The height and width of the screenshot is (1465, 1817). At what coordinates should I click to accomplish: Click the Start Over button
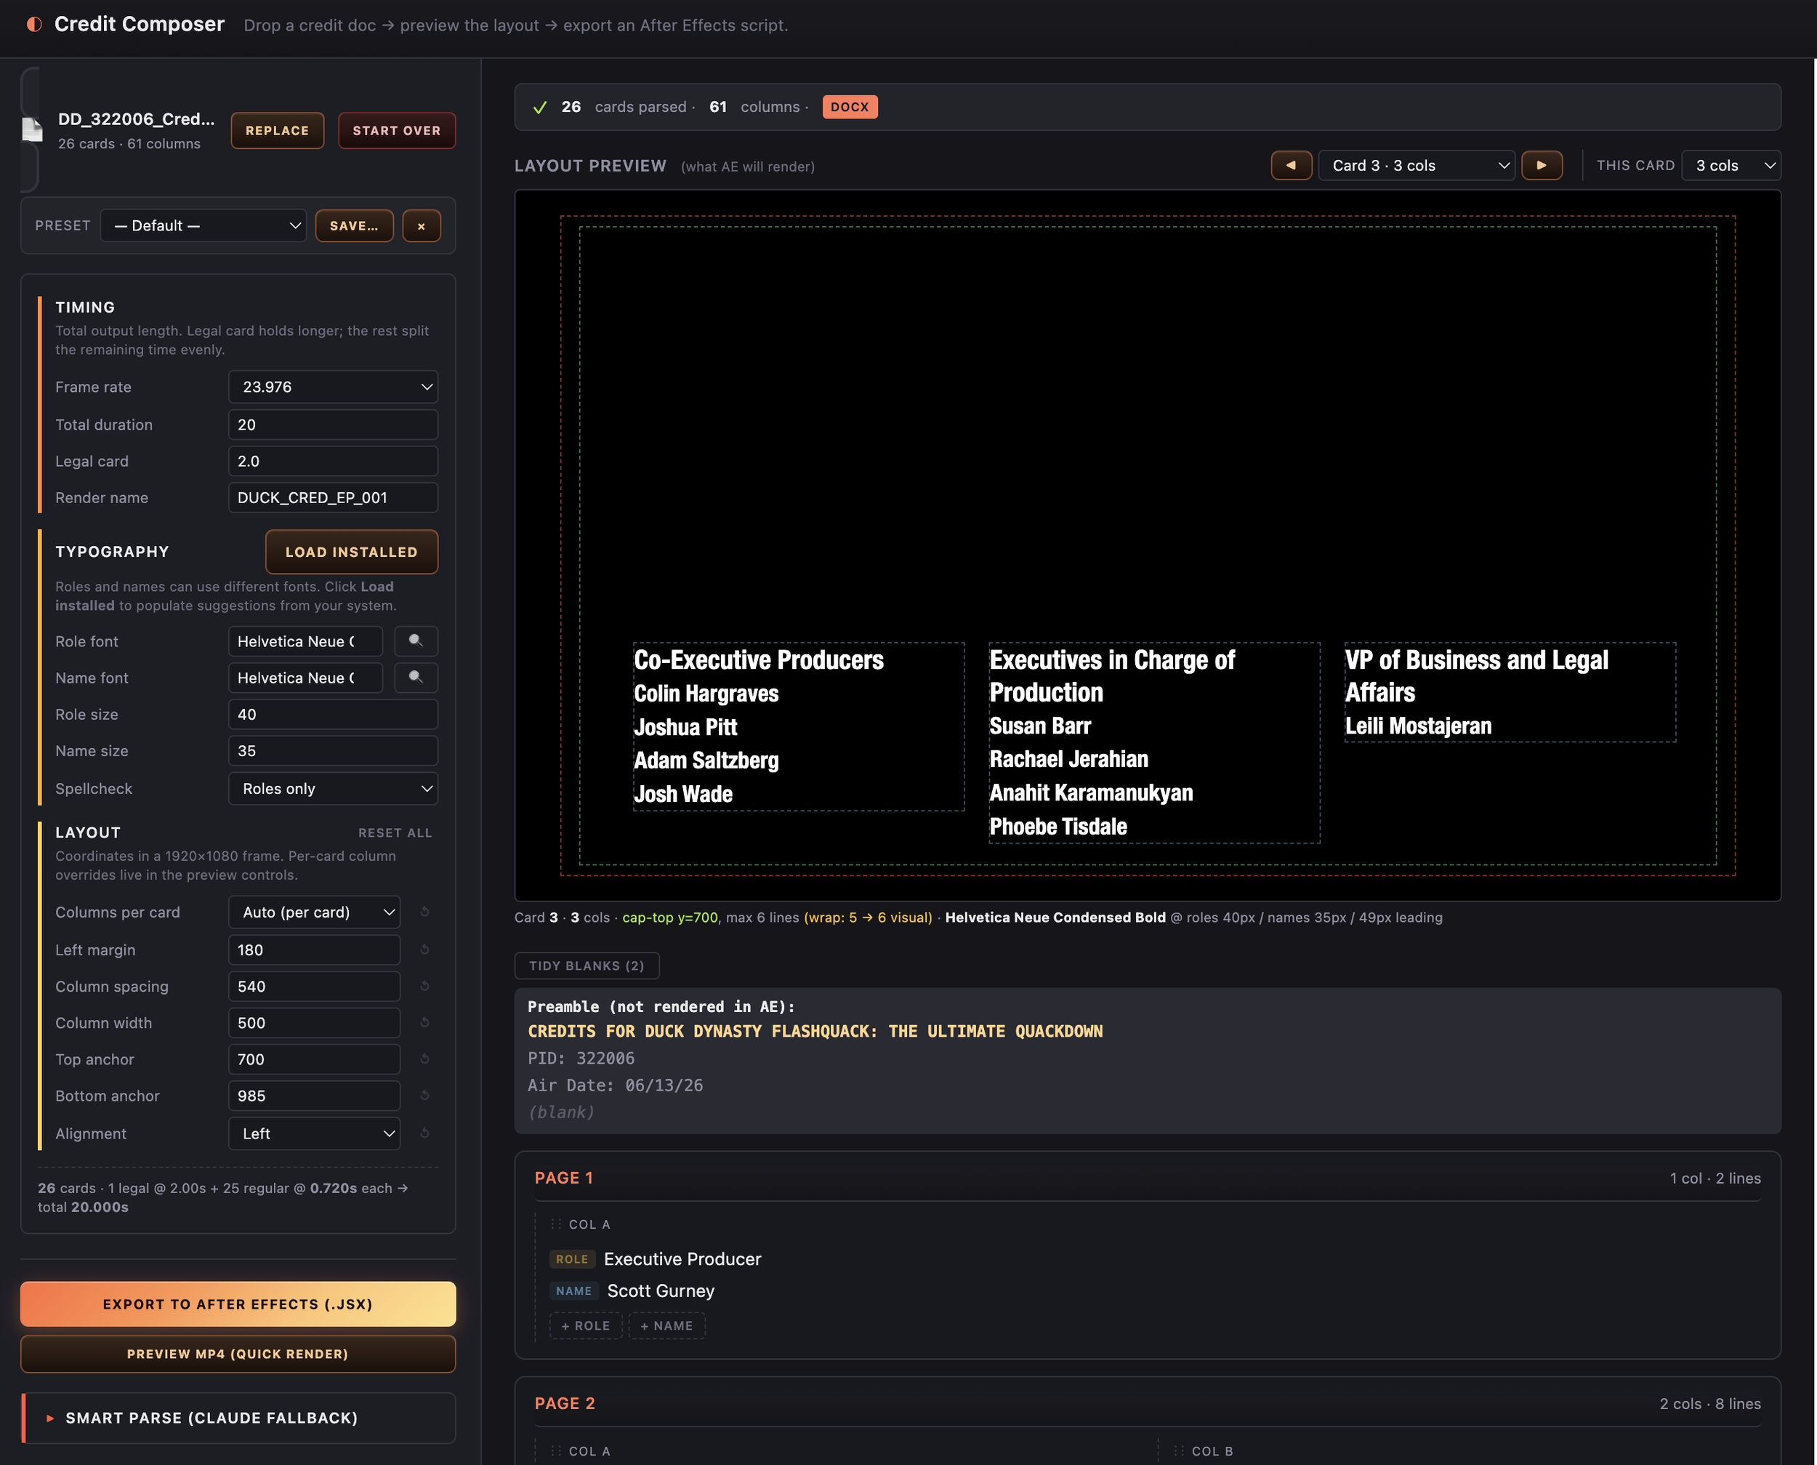(396, 131)
